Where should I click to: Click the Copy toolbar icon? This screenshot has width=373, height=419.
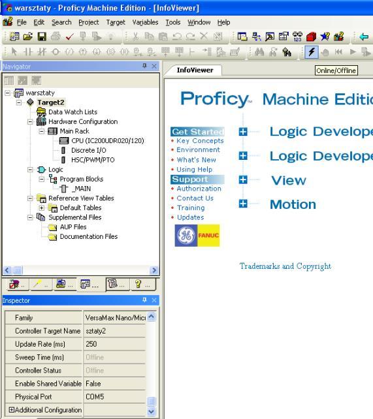149,37
